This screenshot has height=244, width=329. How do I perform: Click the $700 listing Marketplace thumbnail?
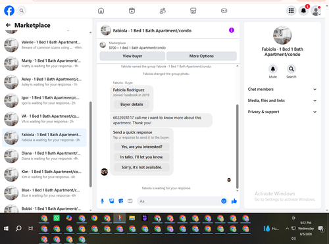(x=103, y=45)
